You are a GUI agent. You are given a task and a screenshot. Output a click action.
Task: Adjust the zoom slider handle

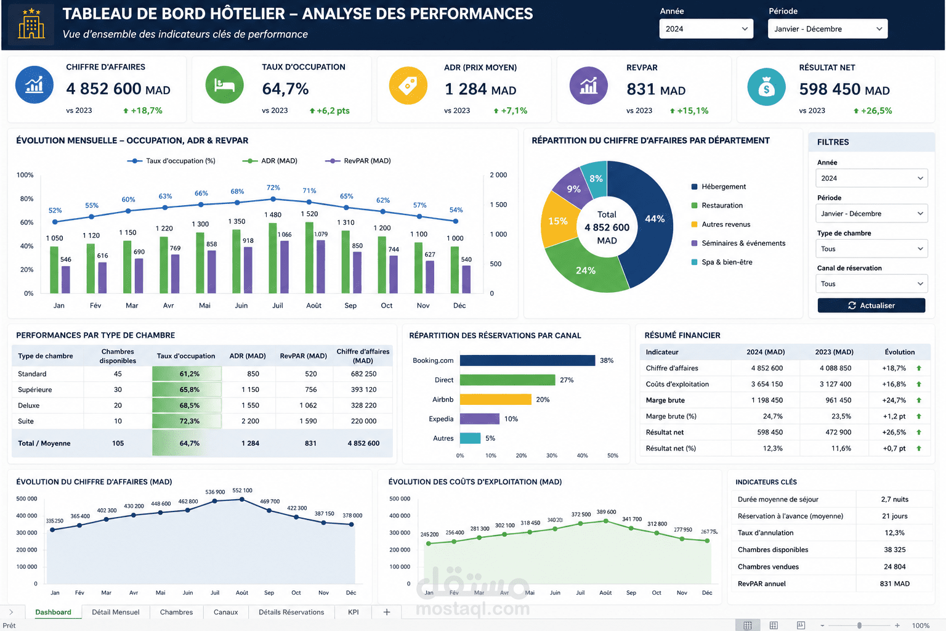pos(859,625)
